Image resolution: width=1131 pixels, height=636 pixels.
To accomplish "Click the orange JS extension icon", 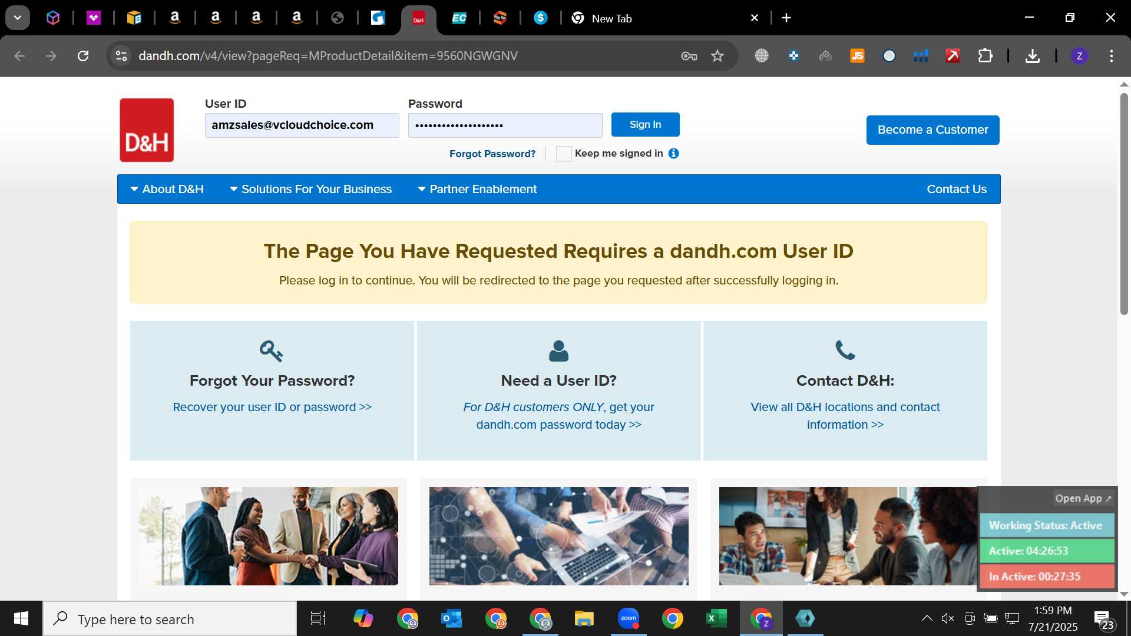I will point(857,56).
